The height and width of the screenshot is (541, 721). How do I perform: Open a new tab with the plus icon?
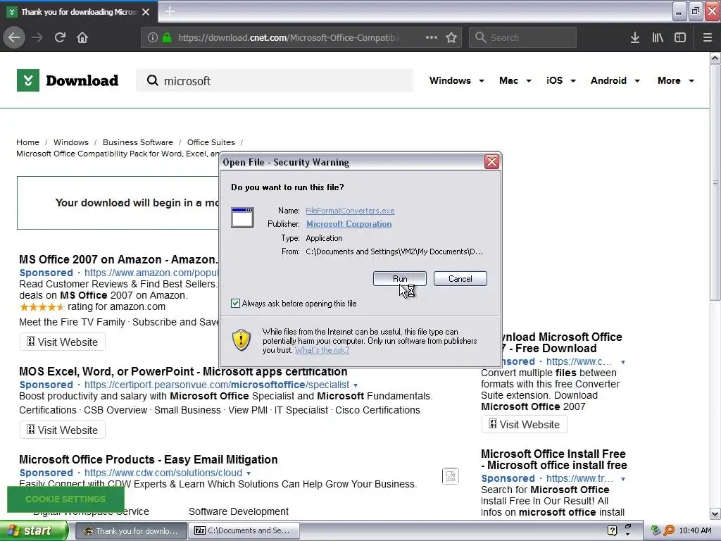[170, 11]
